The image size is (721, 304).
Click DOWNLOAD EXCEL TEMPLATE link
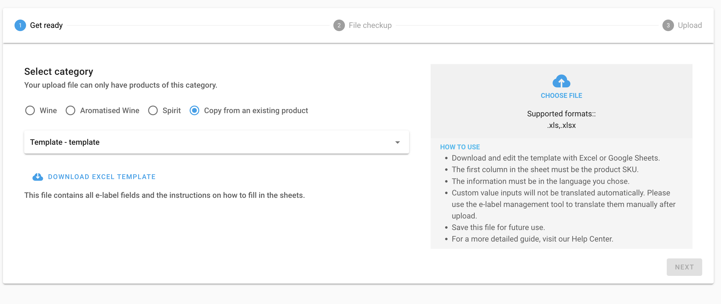(102, 177)
